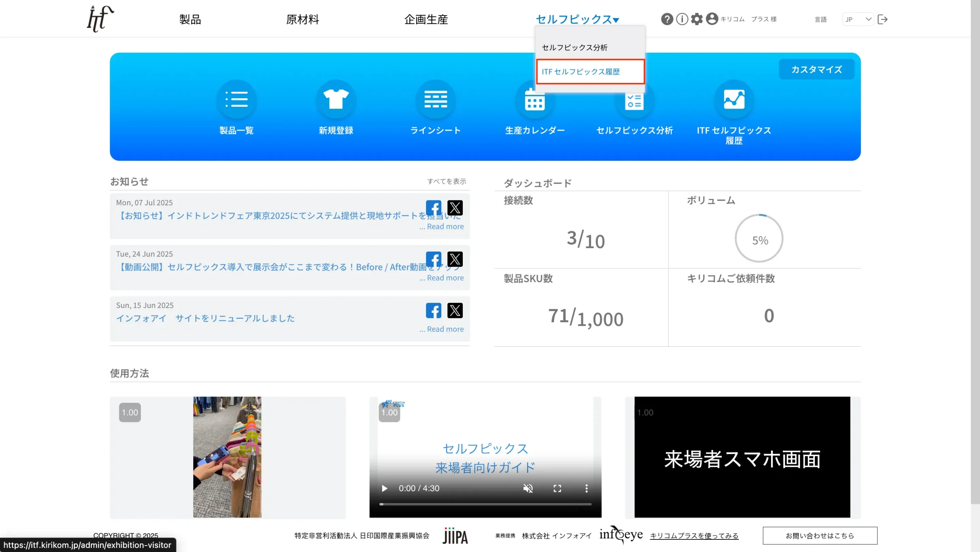980x552 pixels.
Task: Click the logout exit icon
Action: point(882,19)
